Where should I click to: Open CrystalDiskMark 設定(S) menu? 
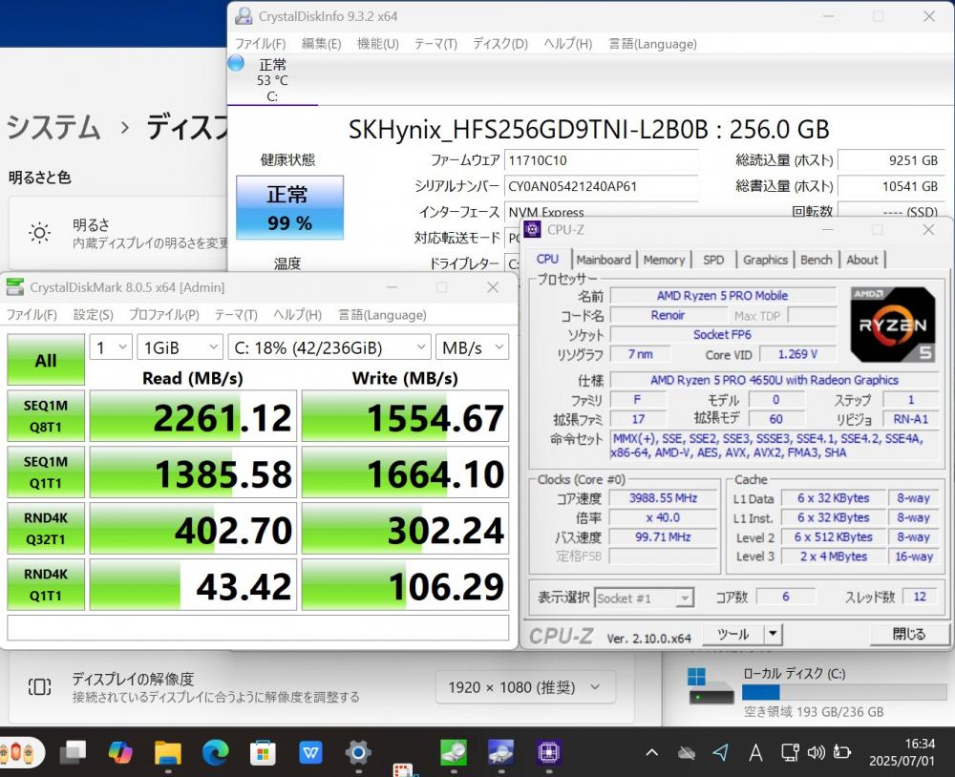94,315
